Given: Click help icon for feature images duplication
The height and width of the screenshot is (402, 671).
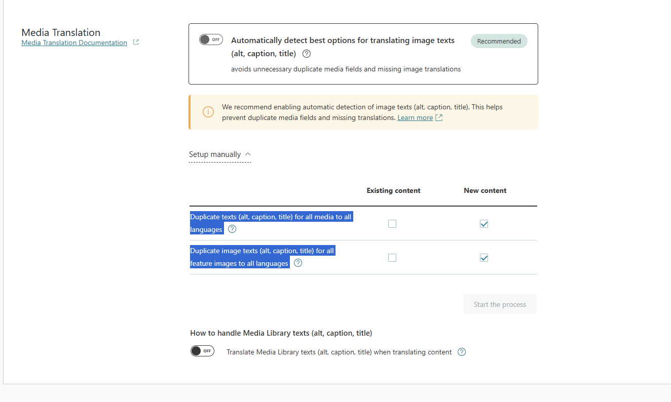Looking at the screenshot, I should pos(298,263).
